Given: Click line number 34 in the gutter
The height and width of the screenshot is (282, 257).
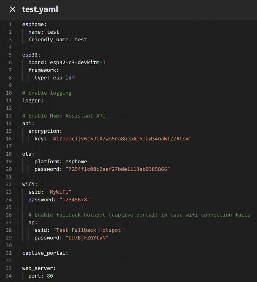Looking at the screenshot, I should [x=9, y=276].
